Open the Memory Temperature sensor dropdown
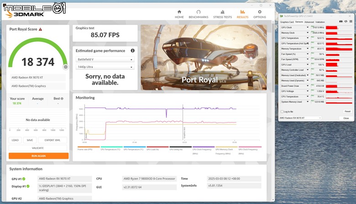Screen dimensions: 356x204 (x=308, y=49)
